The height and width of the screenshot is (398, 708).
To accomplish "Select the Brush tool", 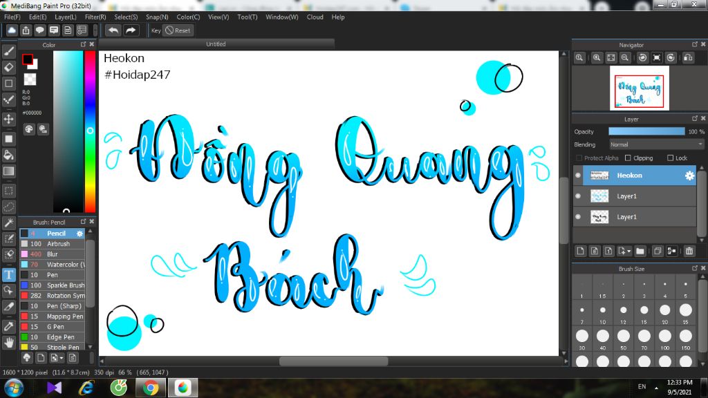I will 8,51.
